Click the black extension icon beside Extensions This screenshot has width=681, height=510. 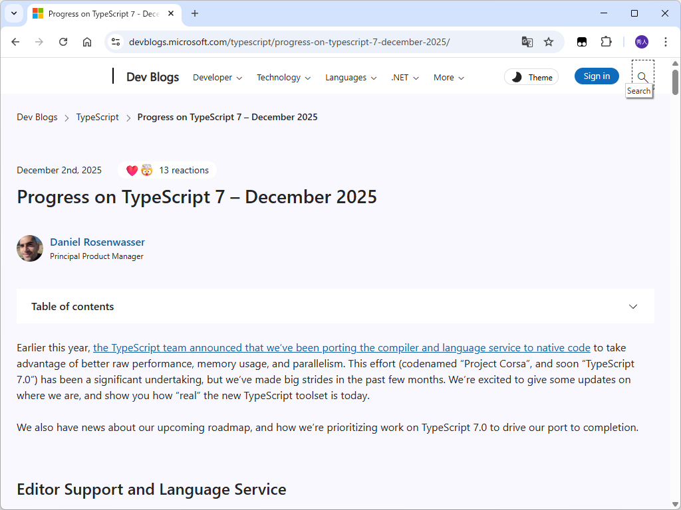582,42
